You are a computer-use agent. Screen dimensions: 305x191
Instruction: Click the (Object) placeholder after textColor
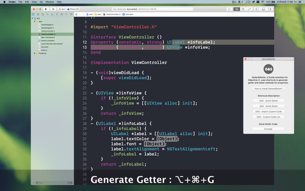[167, 139]
